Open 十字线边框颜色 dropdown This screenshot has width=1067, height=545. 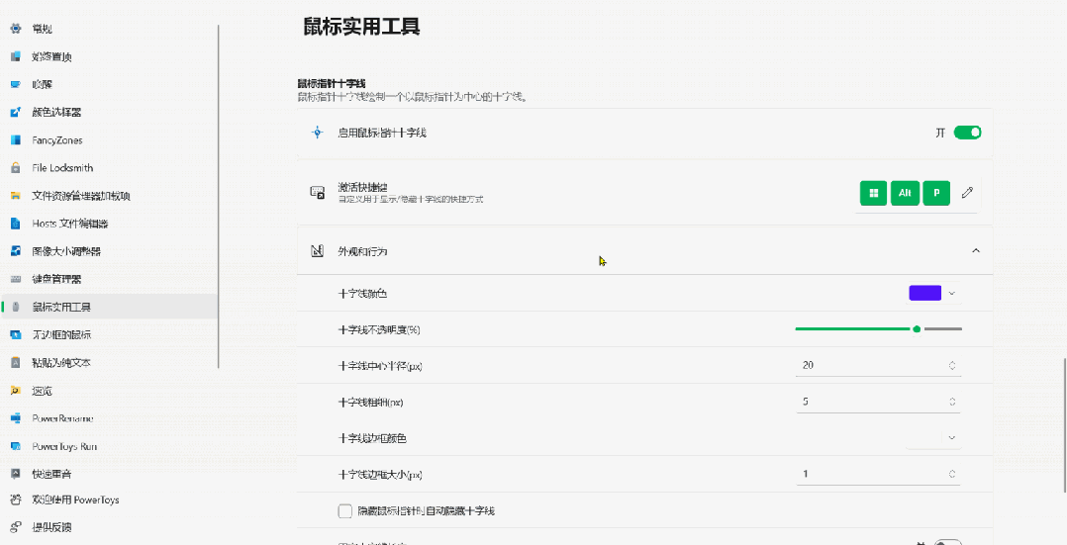click(934, 437)
